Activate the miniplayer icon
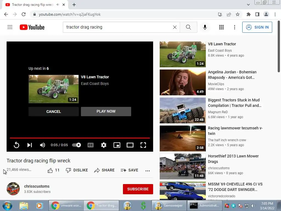The width and height of the screenshot is (281, 211). coord(117,145)
